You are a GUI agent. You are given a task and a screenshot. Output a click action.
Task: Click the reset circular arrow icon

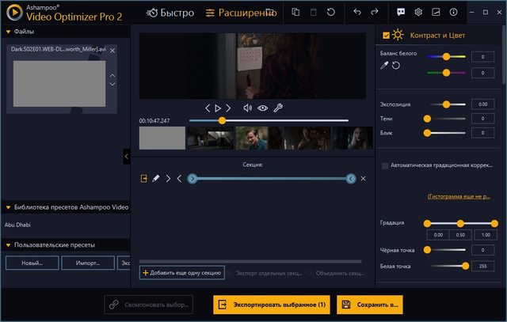point(331,13)
